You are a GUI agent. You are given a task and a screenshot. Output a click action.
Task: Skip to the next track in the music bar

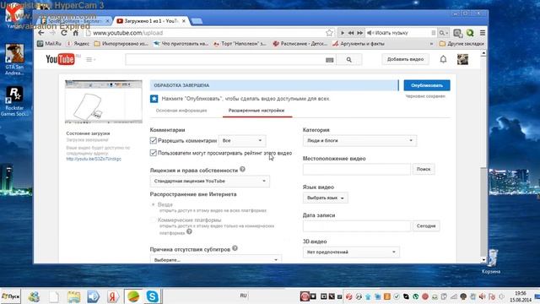360,33
